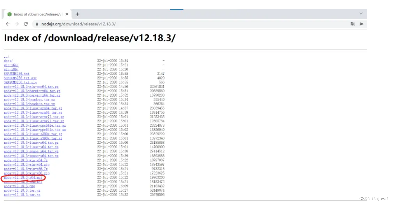Close the Index of /download/release tab
Viewport: 394px width, 204px height.
point(67,14)
